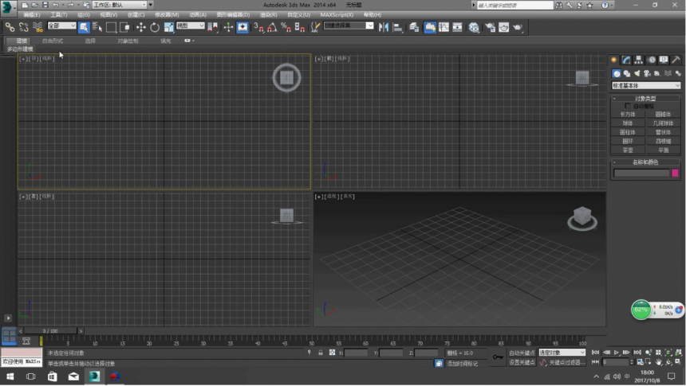
Task: Open the Layer Manager
Action: 414,27
